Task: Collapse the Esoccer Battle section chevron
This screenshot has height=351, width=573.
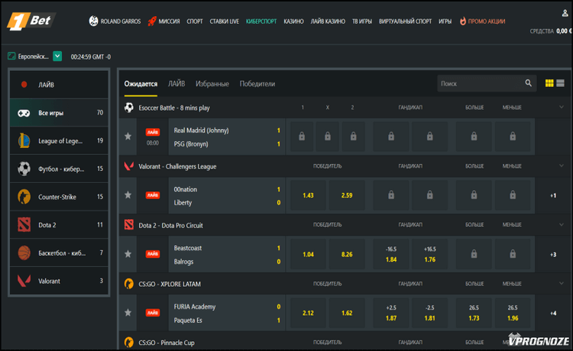Action: 562,108
